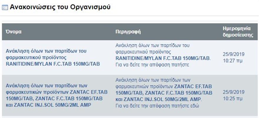Click the first row's non-bold description intro text

pyautogui.click(x=152, y=49)
